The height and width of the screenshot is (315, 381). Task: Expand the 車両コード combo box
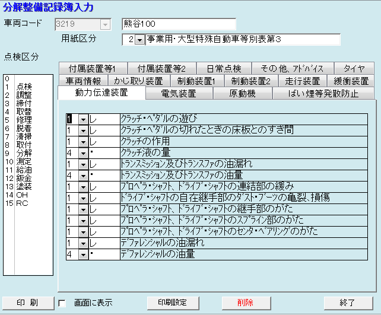coord(106,24)
